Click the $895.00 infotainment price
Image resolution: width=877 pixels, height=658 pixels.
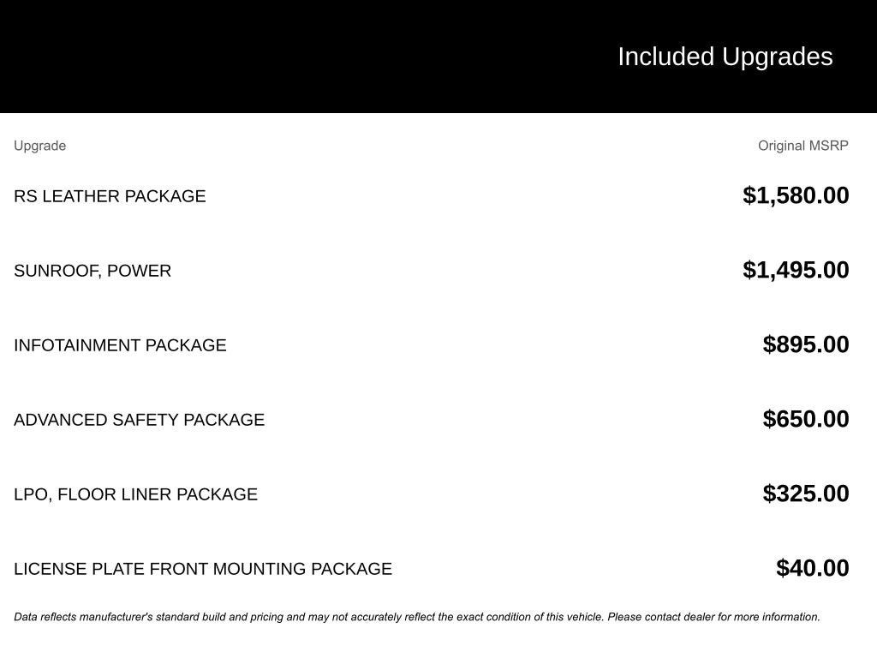click(806, 344)
